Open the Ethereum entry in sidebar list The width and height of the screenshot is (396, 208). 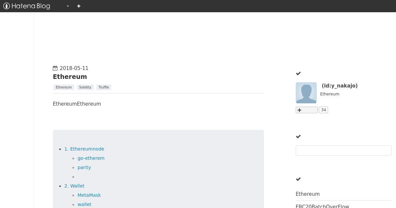pos(308,194)
